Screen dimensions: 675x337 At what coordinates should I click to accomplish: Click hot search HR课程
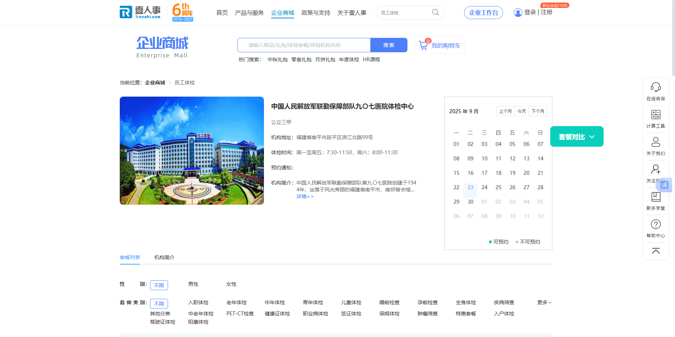click(x=371, y=59)
